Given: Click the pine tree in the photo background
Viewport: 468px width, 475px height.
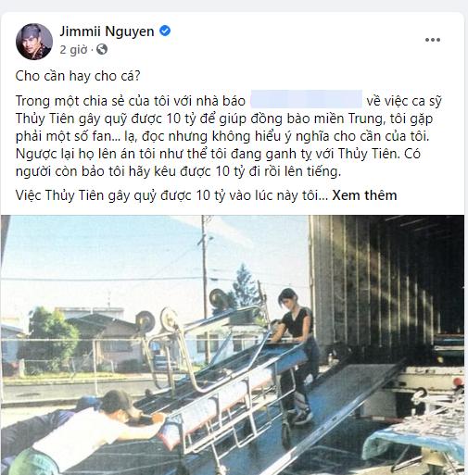Looking at the screenshot, I should point(246,285).
